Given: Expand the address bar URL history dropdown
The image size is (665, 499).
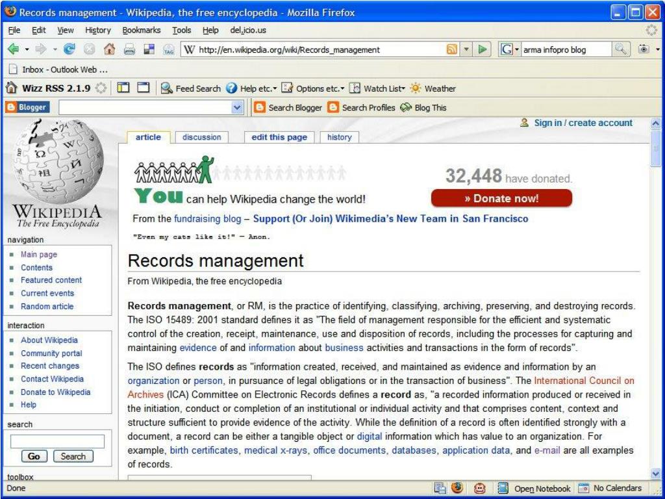Looking at the screenshot, I should coord(466,49).
